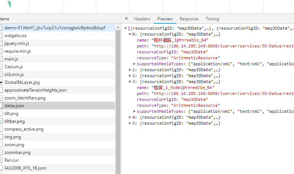Click resourceType value under item 3

[x=196, y=105]
